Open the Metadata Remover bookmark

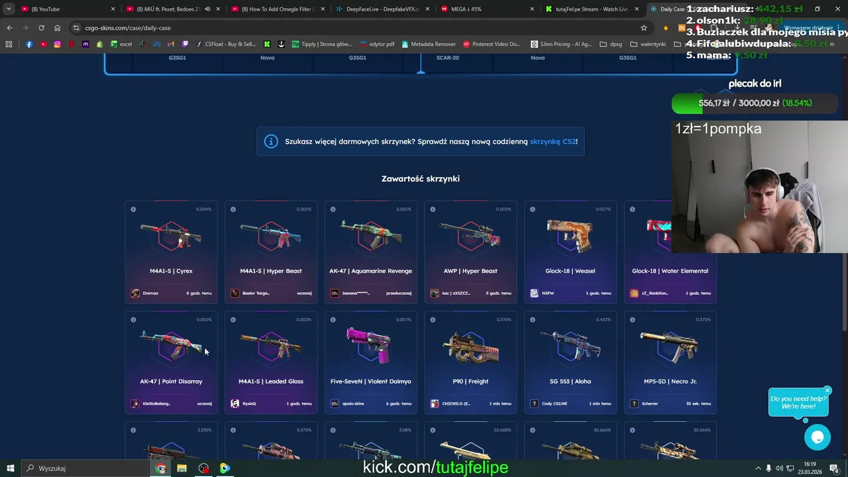point(427,44)
